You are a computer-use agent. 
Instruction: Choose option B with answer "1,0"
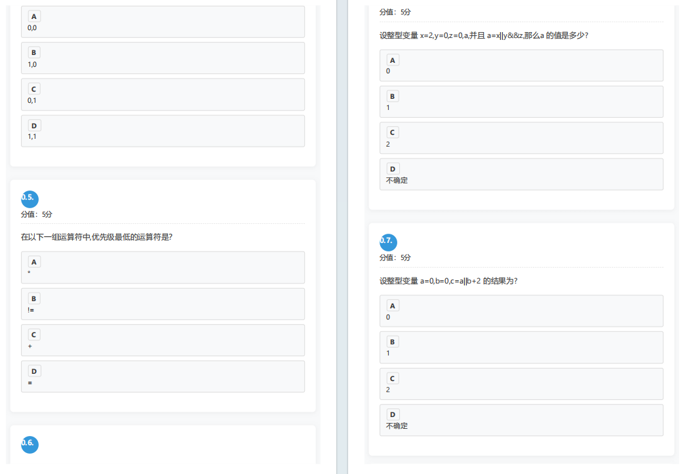pos(163,58)
